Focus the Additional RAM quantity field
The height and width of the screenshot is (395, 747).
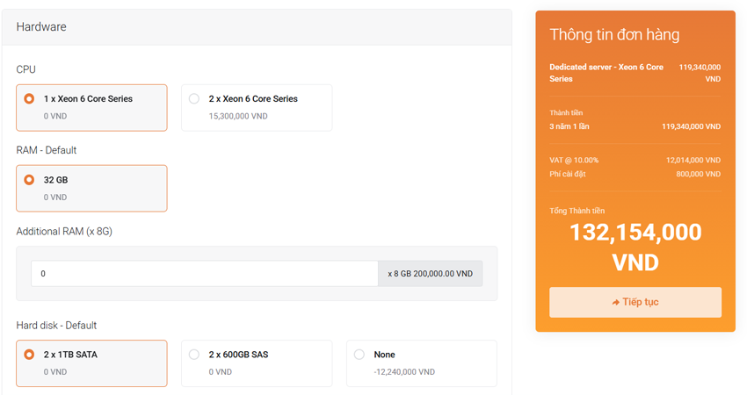click(204, 274)
